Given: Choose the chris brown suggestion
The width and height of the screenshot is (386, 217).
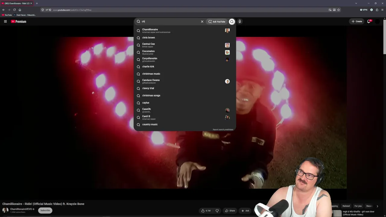Looking at the screenshot, I should [x=185, y=38].
